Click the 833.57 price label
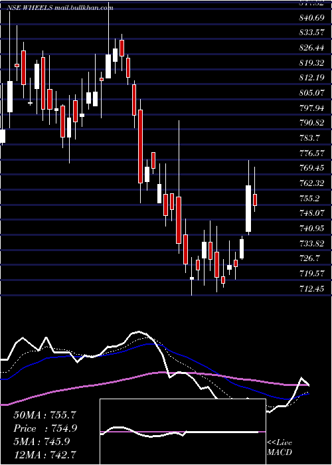Image resolution: width=332 pixels, height=465 pixels. tap(311, 33)
